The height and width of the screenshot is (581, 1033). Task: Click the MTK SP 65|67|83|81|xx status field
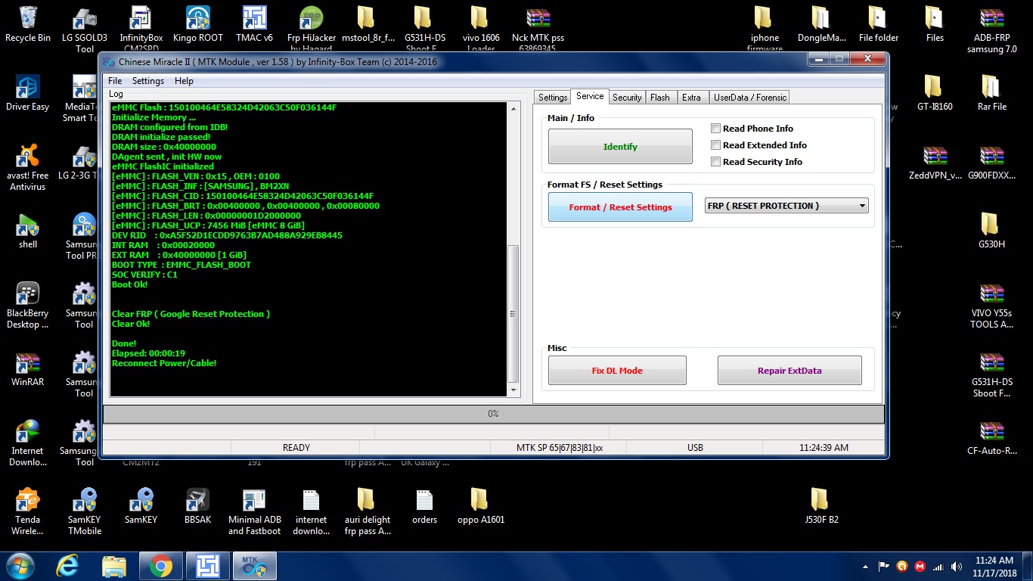[560, 448]
